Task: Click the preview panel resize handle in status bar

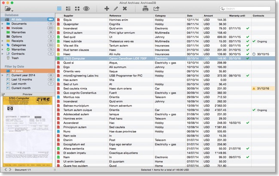Action: point(55,170)
